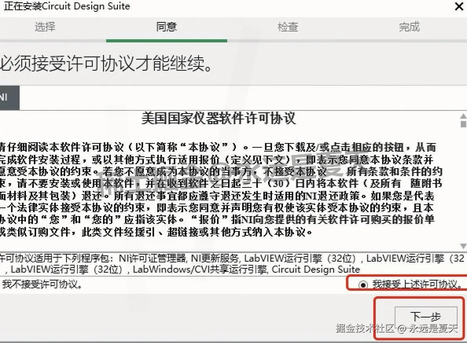Click the 下一步 button
This screenshot has height=343, width=467.
426,318
